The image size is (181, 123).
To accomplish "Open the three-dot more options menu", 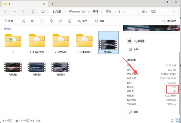I will pos(114,21).
